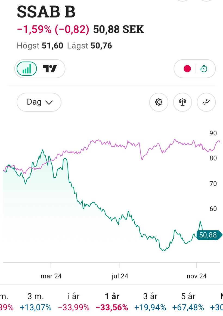Expand the Dag dropdown chevron arrow
The height and width of the screenshot is (316, 223).
click(x=49, y=102)
